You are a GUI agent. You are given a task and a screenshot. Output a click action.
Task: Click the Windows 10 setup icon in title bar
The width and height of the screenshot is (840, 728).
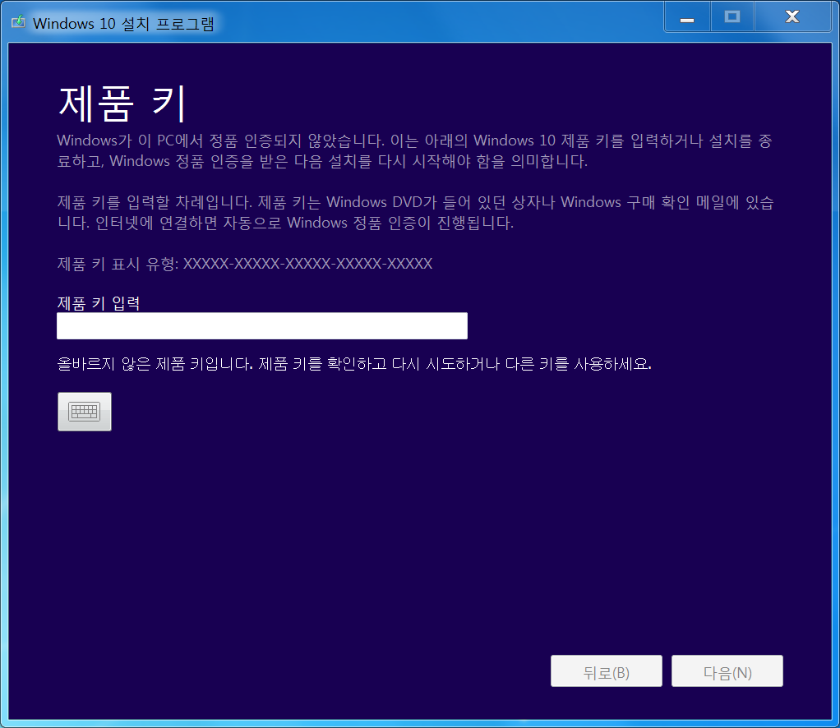pos(18,22)
